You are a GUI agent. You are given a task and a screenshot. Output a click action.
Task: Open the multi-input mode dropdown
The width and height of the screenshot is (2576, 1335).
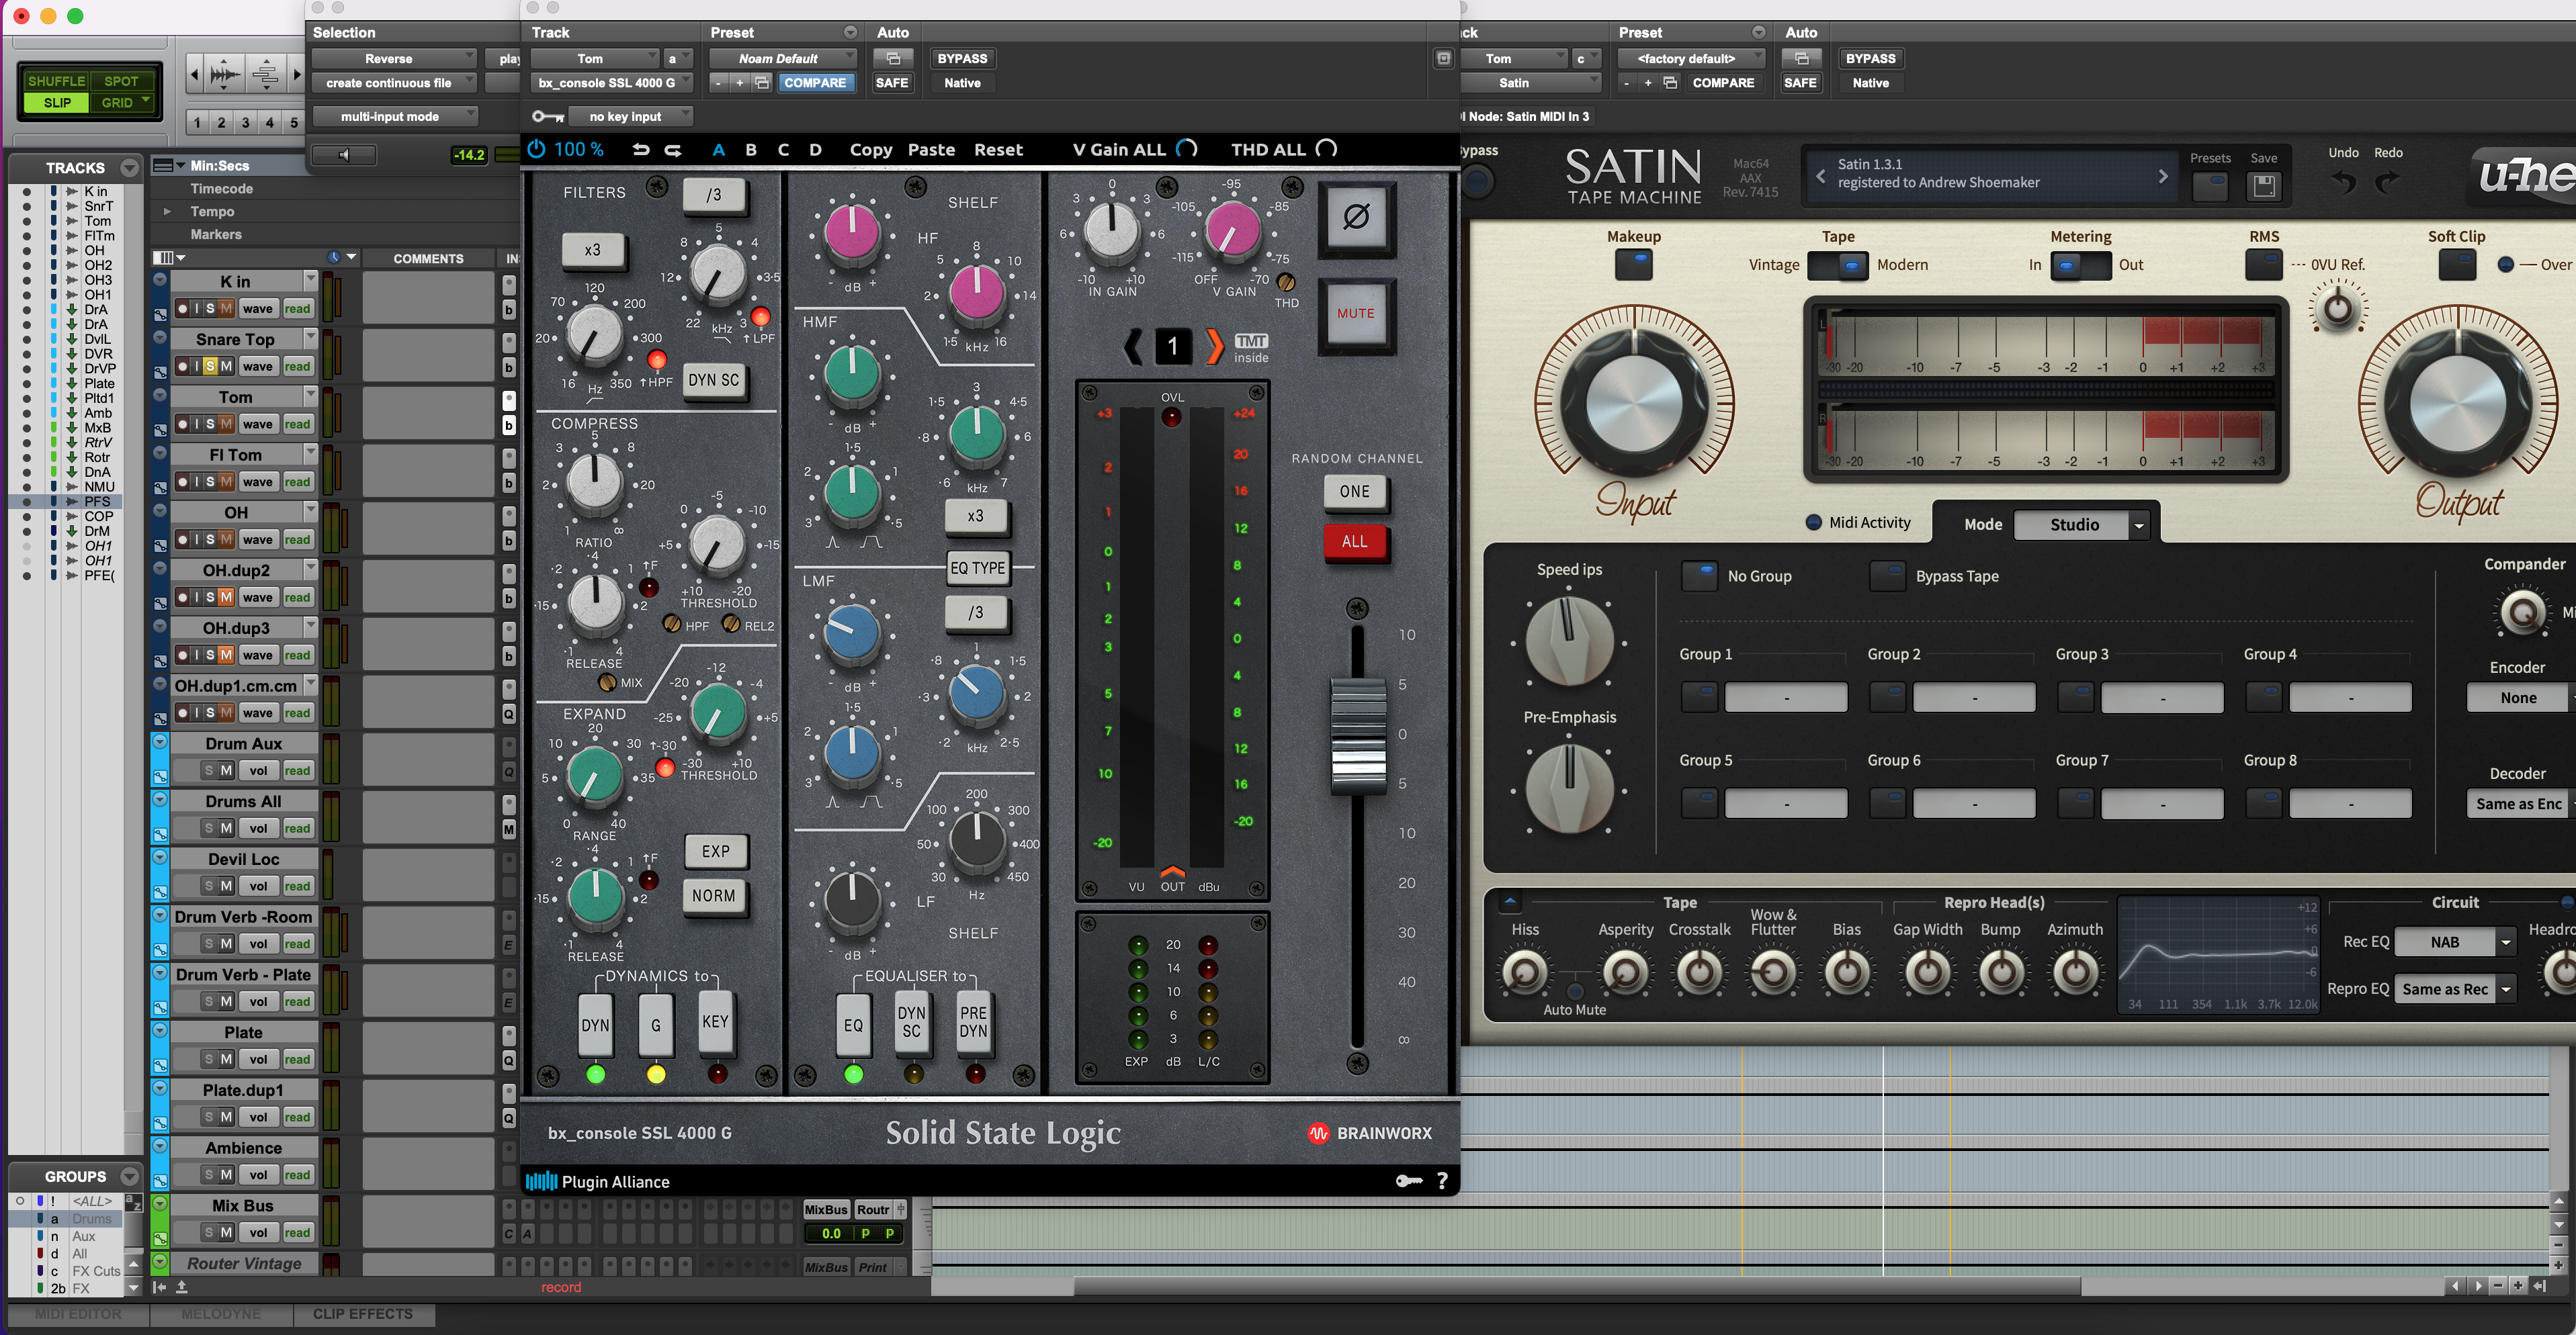[x=395, y=117]
